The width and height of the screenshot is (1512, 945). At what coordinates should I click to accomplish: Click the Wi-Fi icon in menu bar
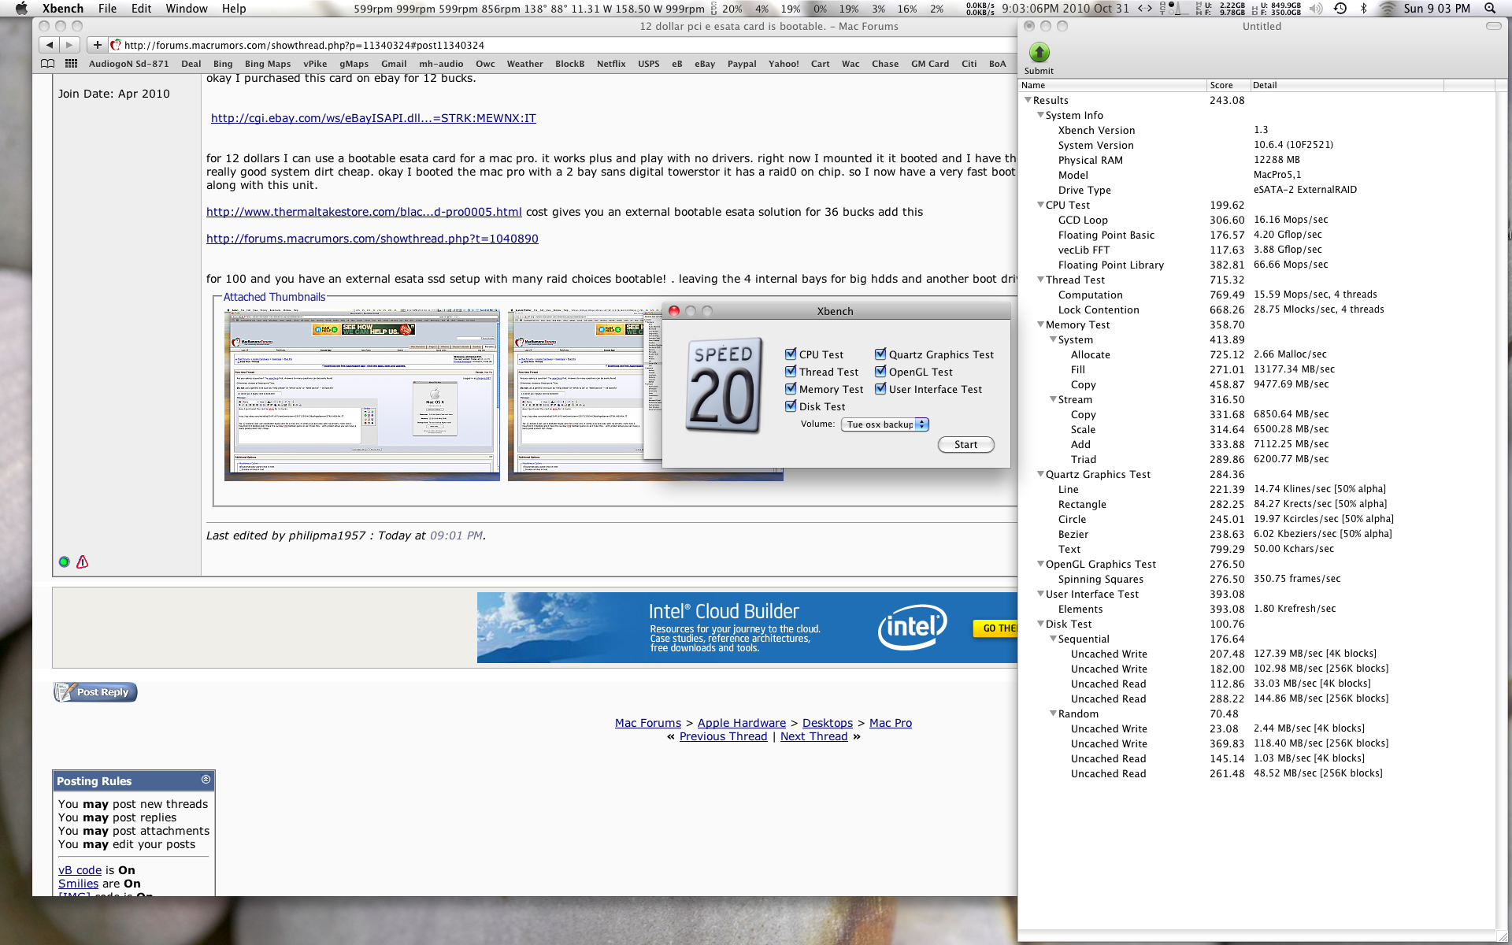[1384, 9]
